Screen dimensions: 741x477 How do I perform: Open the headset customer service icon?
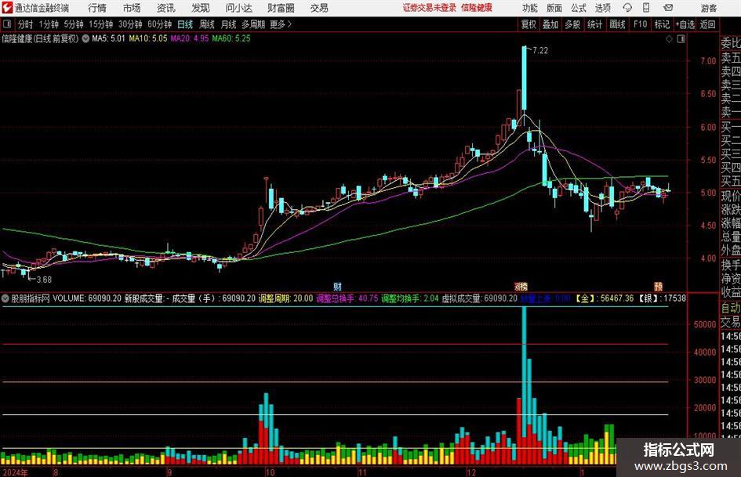tap(627, 8)
